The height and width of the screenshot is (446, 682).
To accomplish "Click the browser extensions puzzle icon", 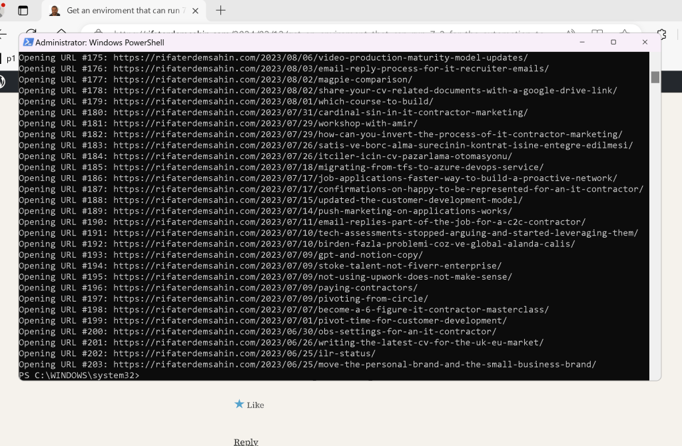I will coord(661,34).
